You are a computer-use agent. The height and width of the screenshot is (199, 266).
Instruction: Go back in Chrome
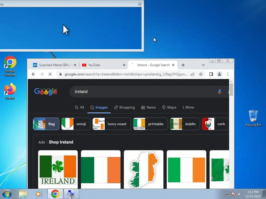point(34,74)
